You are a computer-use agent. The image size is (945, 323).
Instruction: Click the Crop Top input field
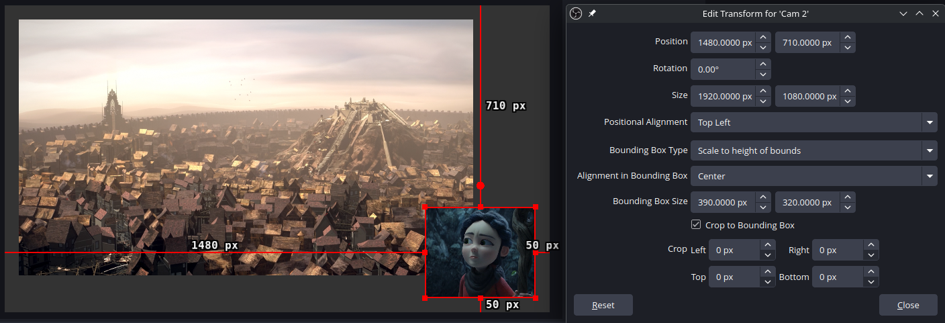pyautogui.click(x=734, y=277)
